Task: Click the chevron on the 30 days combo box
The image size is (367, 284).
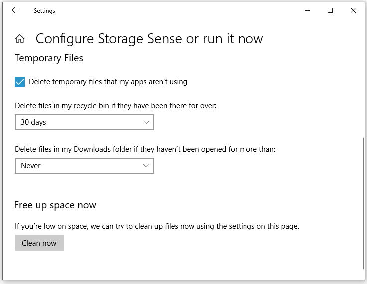Action: 146,122
